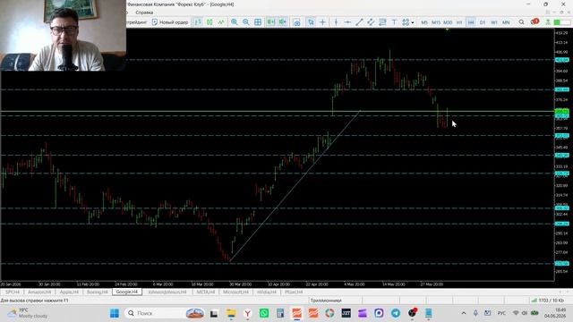
Task: Open Telegram from the taskbar
Action: pos(396,313)
